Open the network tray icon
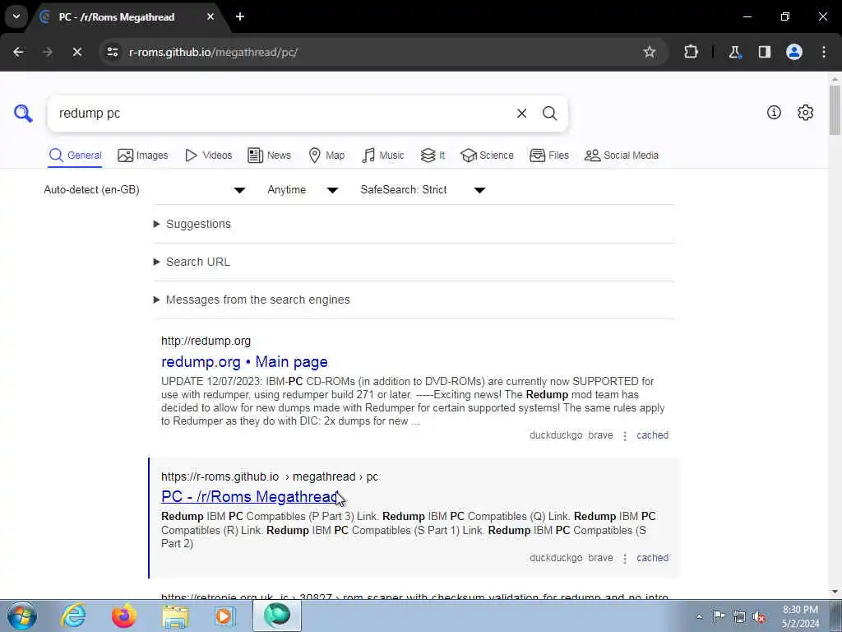842x632 pixels. (739, 616)
